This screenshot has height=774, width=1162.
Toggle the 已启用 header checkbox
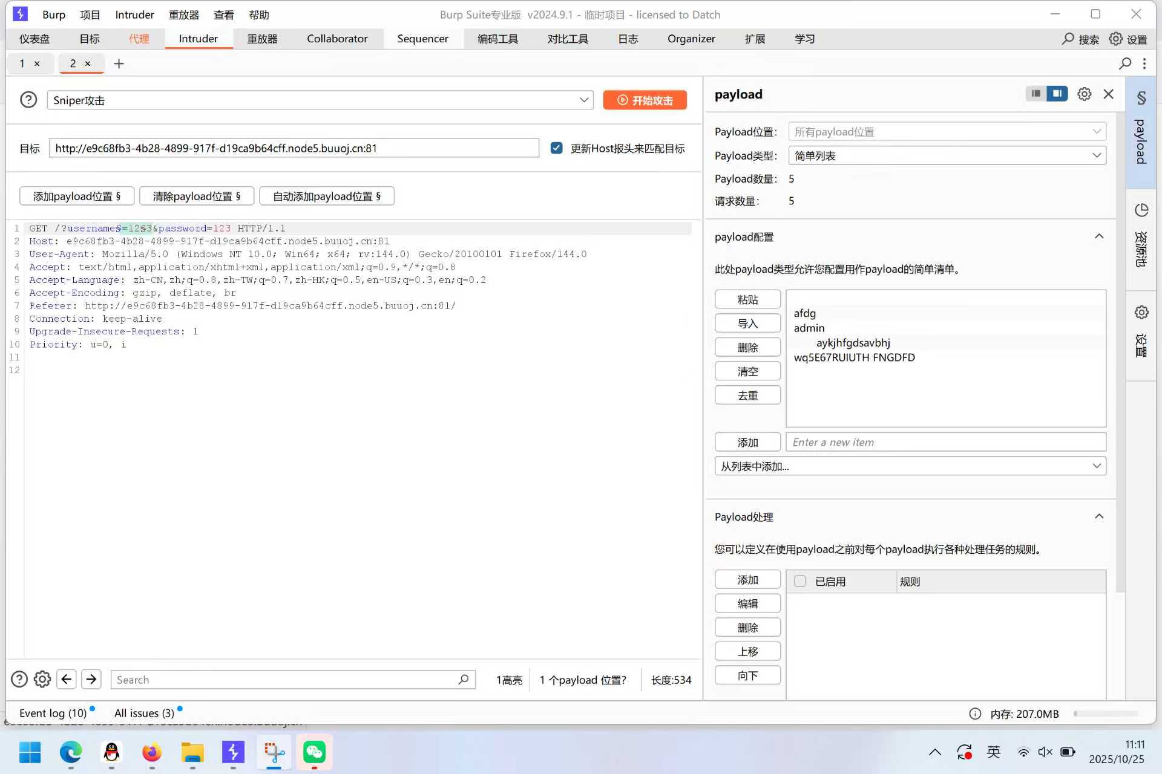tap(800, 581)
